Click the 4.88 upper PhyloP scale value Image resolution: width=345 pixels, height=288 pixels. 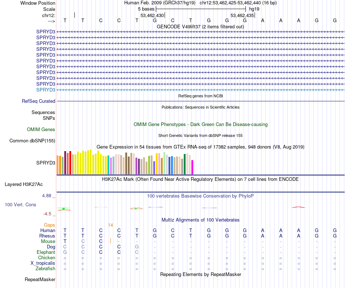[46, 196]
